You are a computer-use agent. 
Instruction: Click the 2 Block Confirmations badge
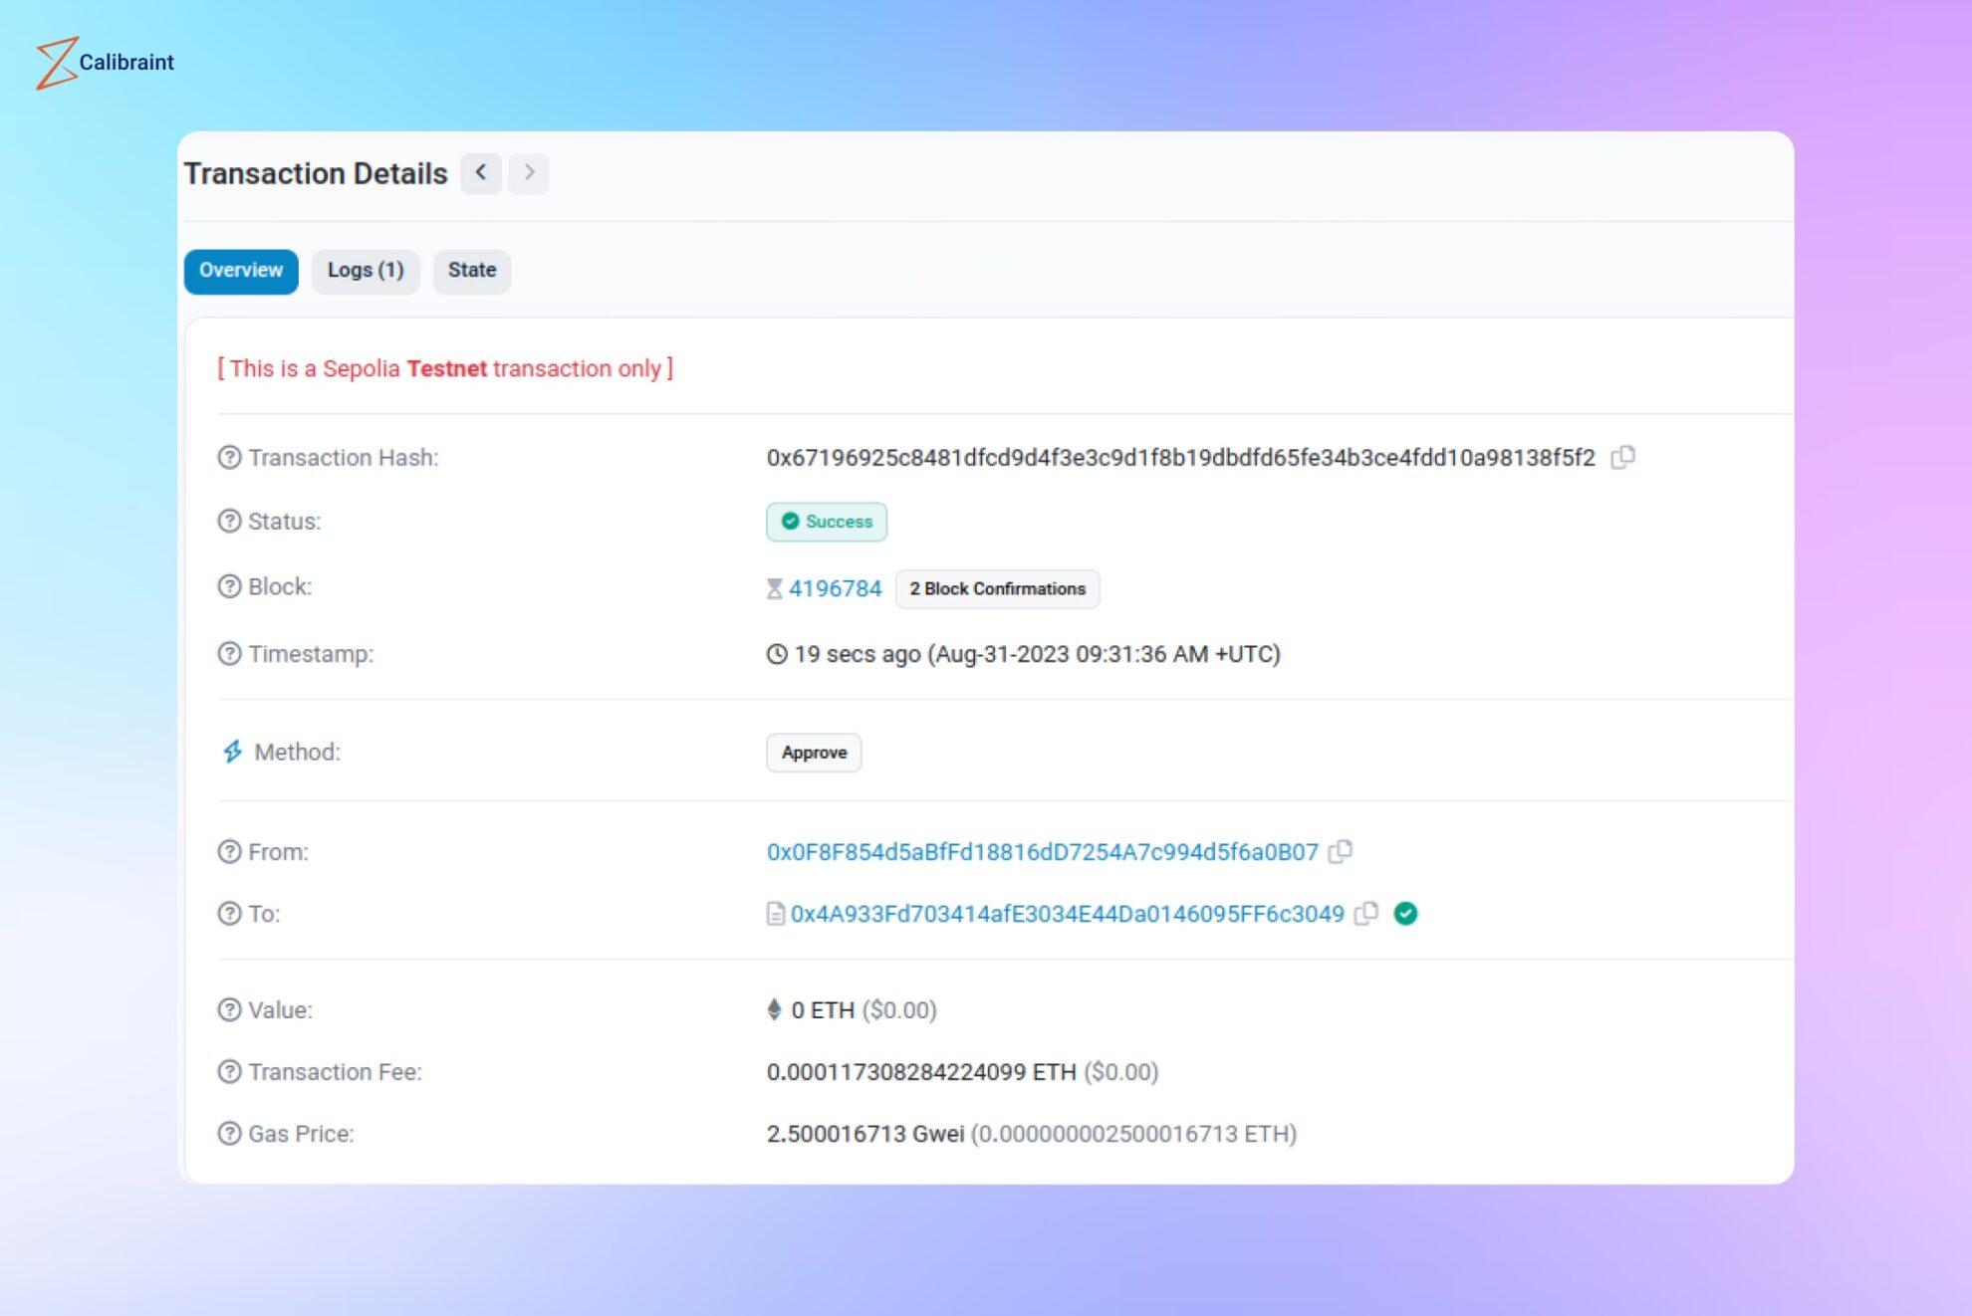[997, 588]
